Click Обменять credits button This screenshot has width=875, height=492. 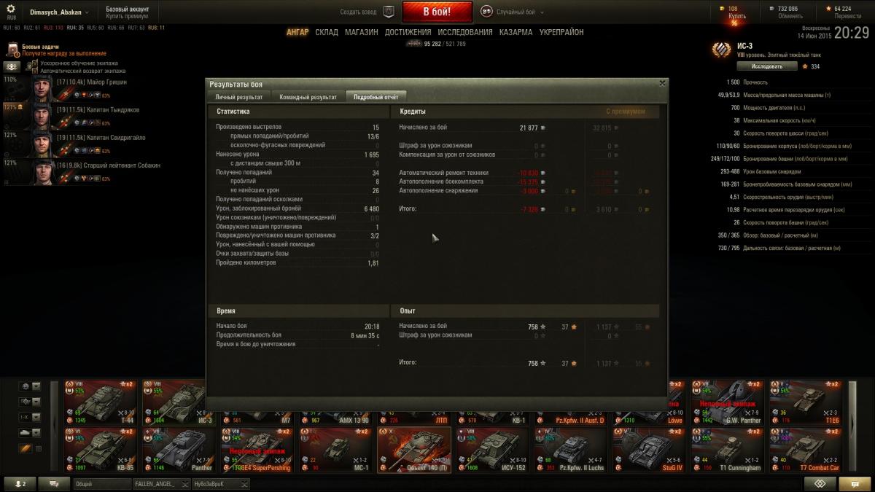click(x=790, y=15)
